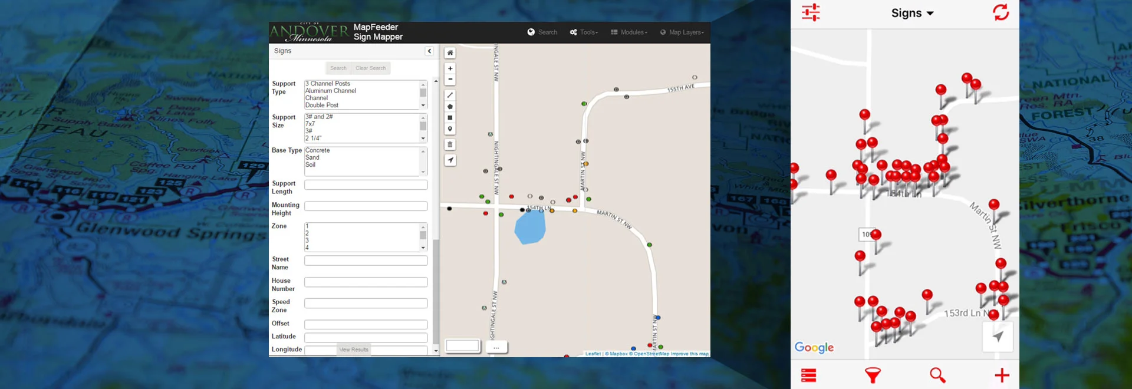Open settings sliders icon in mobile app
Viewport: 1132px width, 389px height.
[811, 12]
